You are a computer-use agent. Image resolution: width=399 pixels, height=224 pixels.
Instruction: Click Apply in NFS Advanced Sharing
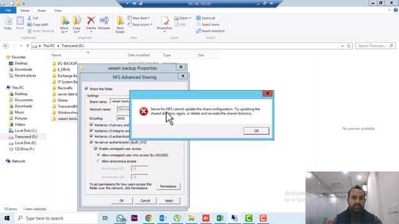coord(169,200)
